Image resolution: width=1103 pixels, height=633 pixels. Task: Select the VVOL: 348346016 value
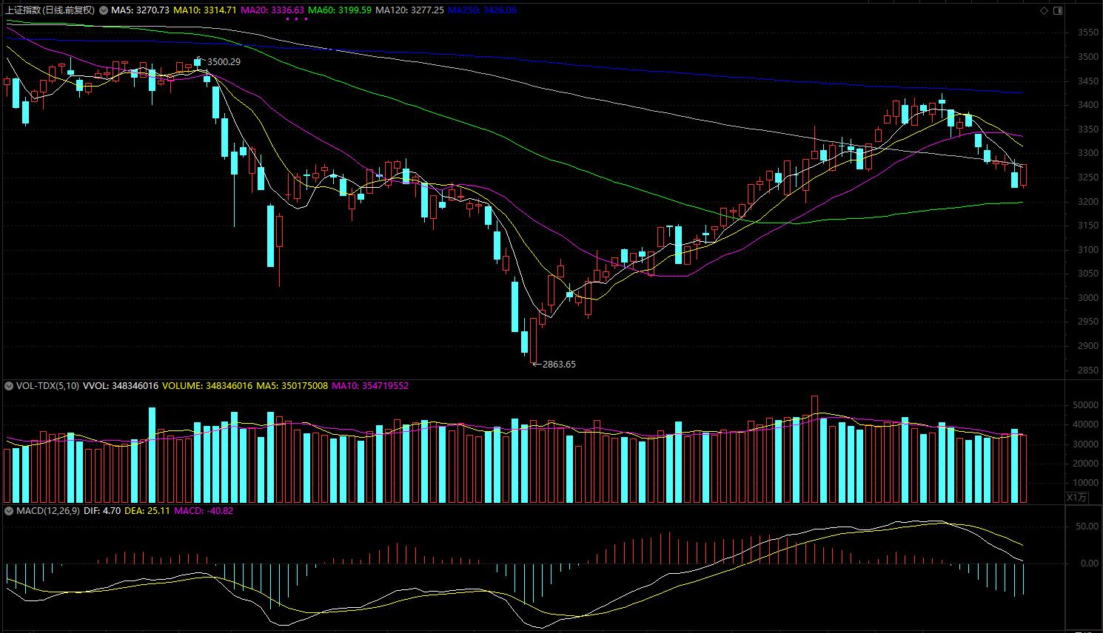[121, 386]
